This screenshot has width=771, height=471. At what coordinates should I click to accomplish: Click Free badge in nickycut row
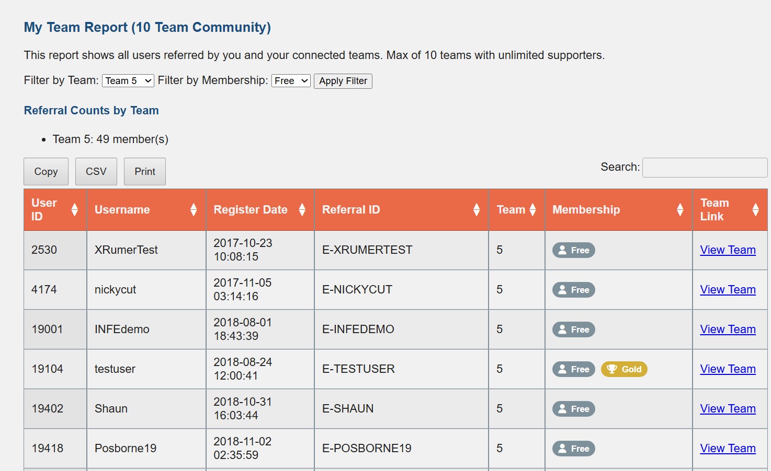[x=574, y=290]
